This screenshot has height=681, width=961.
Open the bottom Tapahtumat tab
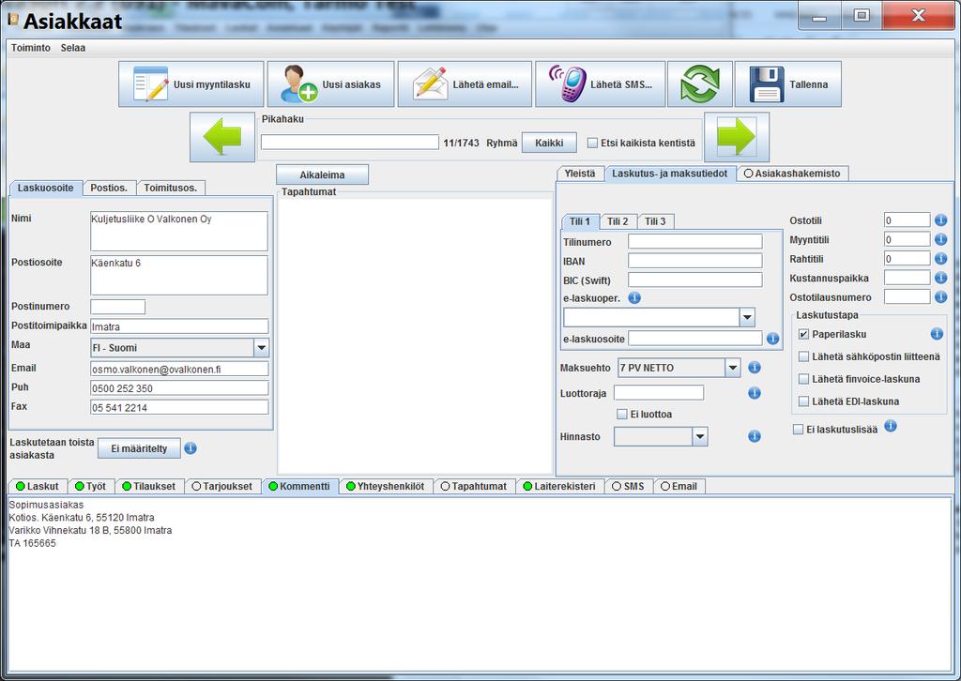tap(473, 486)
